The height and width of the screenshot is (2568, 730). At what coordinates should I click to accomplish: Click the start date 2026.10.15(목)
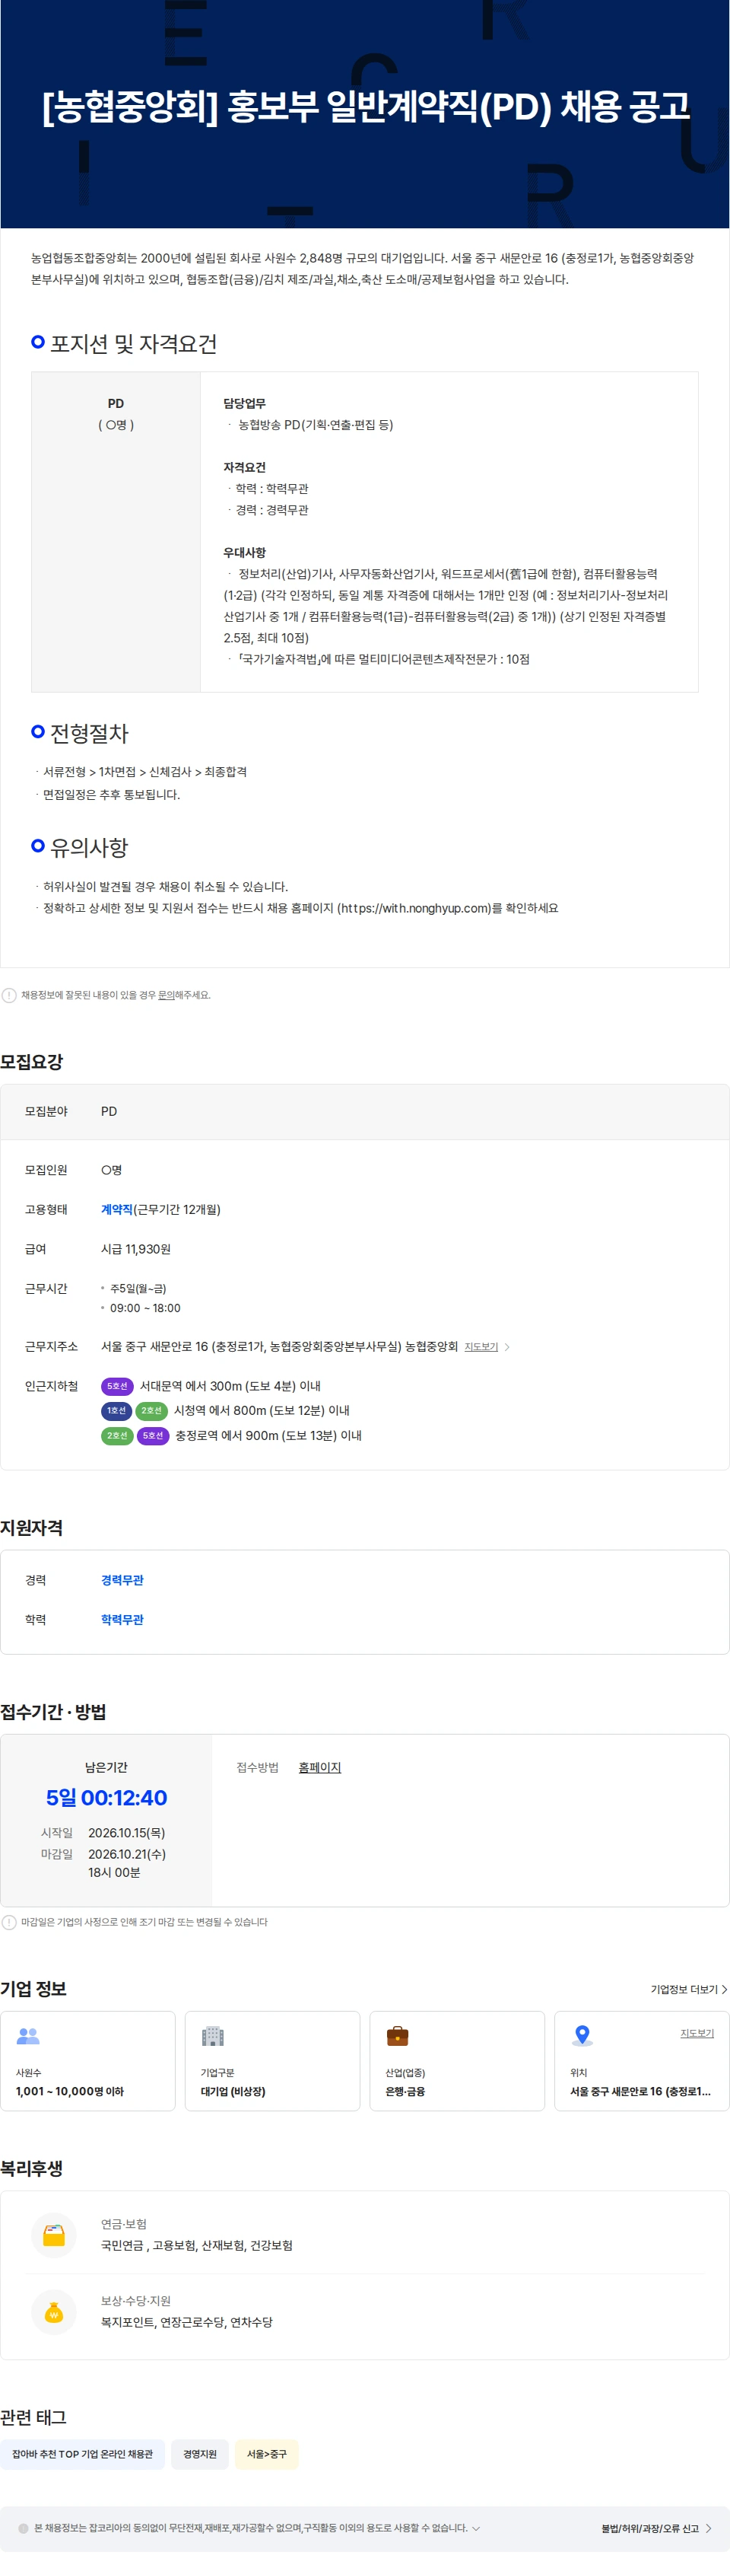(126, 1832)
